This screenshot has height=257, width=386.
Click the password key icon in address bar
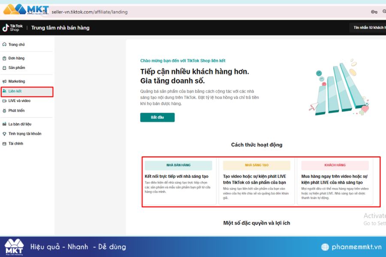tap(374, 12)
